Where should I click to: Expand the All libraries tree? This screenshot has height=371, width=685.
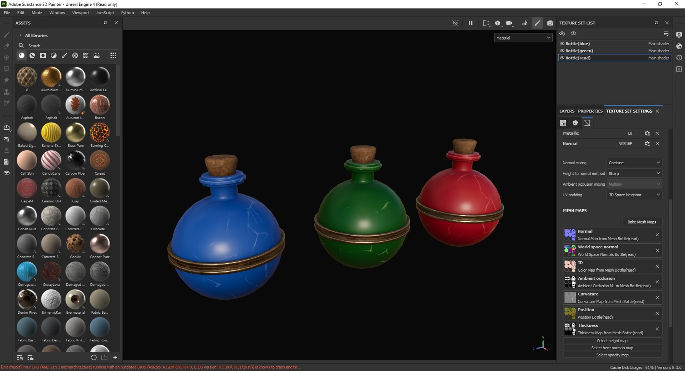[20, 35]
